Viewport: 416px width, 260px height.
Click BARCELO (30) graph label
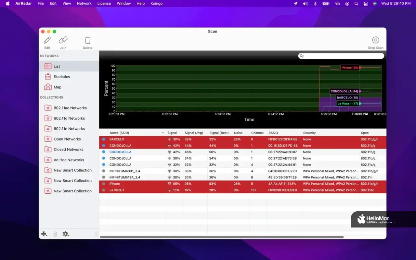347,97
